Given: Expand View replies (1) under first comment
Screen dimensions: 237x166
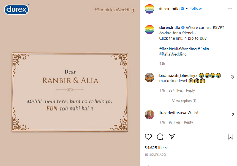Looking at the screenshot, I should point(184,101).
